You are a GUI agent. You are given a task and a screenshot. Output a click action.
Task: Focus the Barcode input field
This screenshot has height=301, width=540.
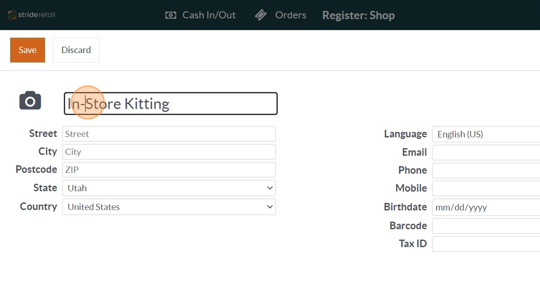(486, 226)
